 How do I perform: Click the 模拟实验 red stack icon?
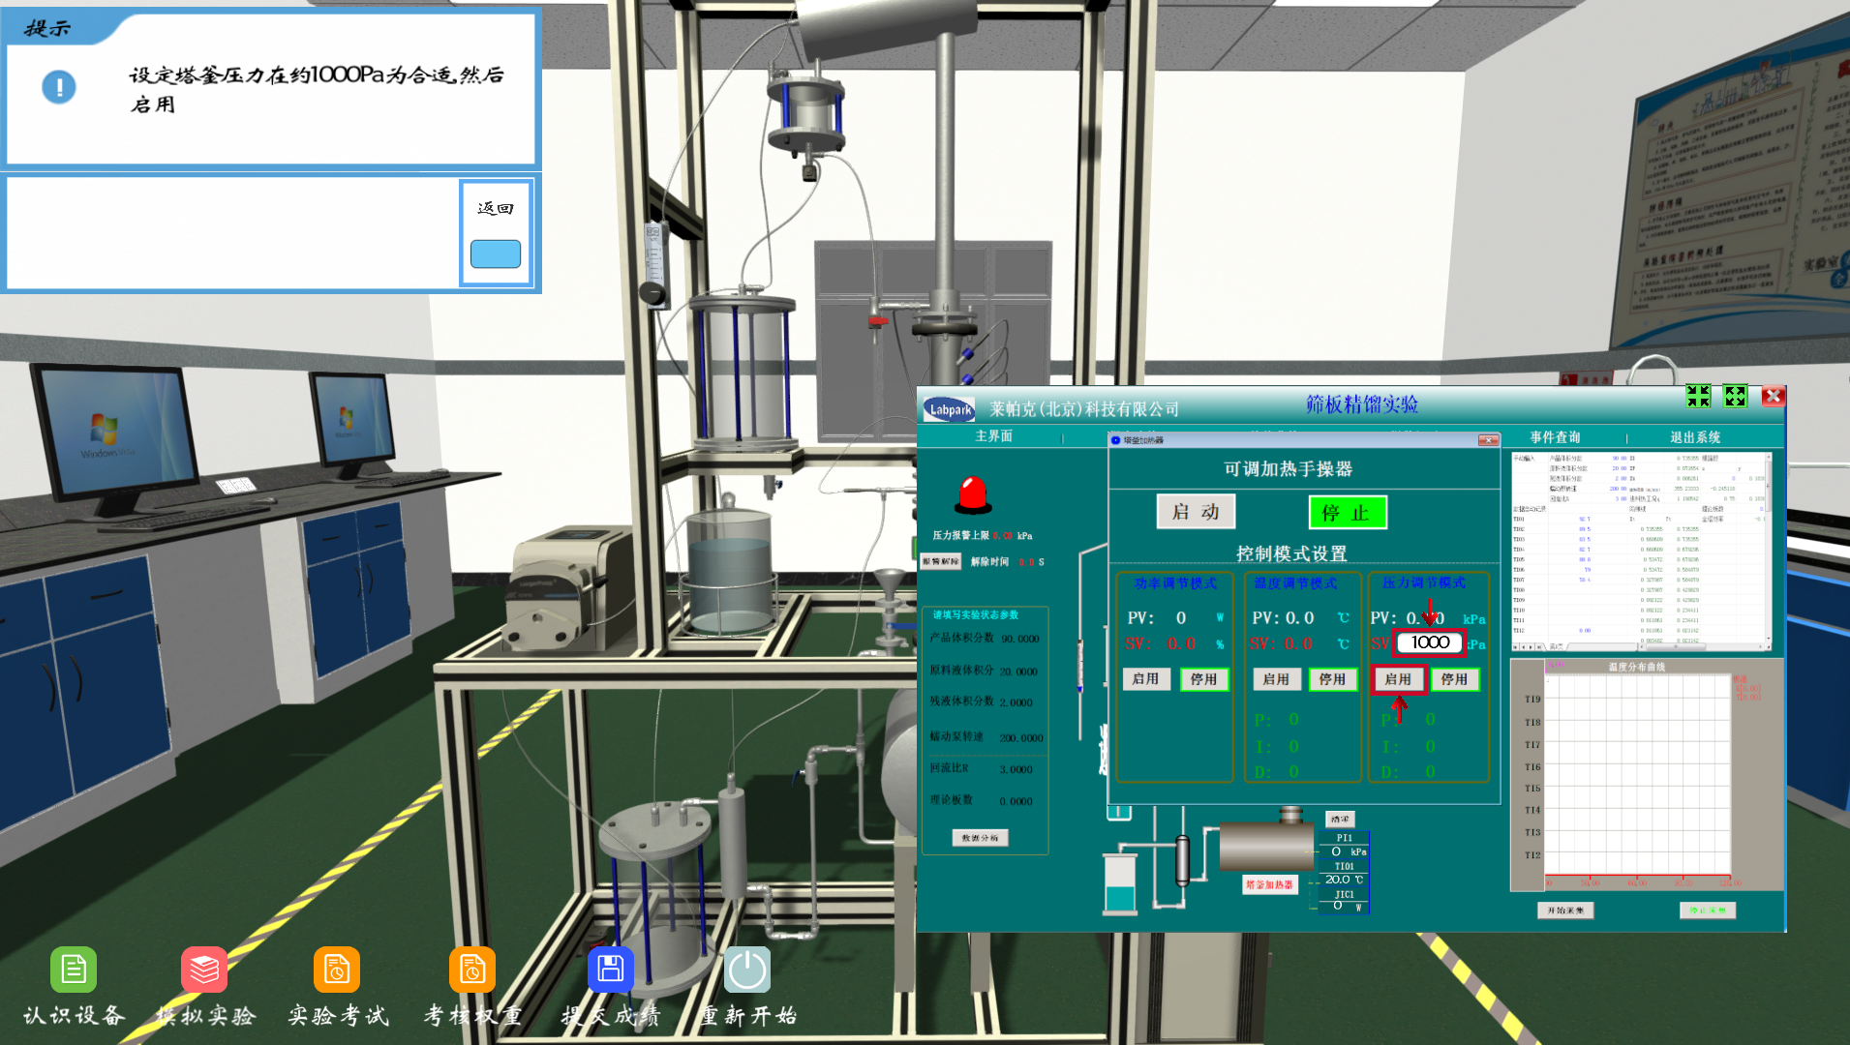tap(204, 970)
